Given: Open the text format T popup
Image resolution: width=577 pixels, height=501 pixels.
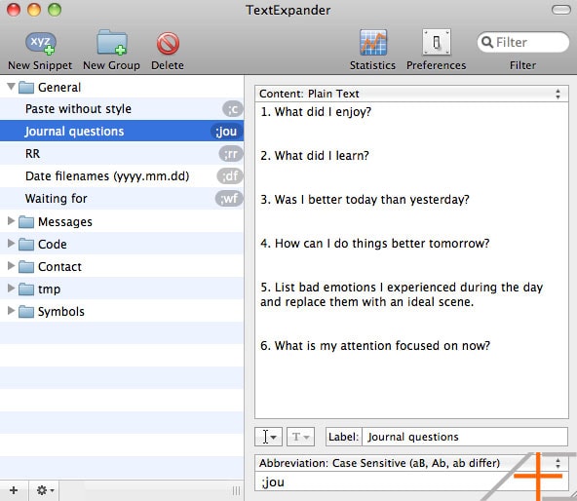Looking at the screenshot, I should (x=300, y=437).
